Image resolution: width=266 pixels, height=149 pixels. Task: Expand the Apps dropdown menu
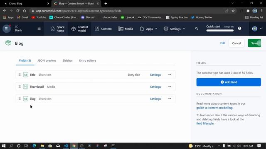tap(148, 29)
